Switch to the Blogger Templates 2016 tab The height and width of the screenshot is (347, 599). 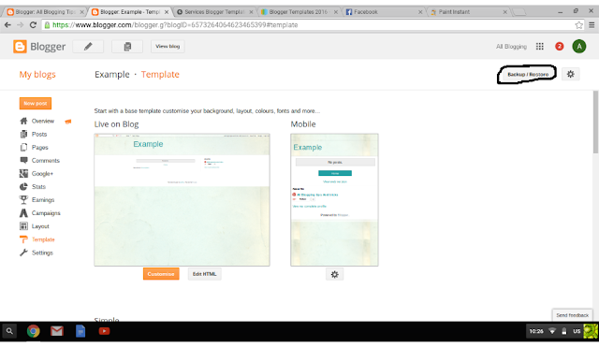(299, 12)
